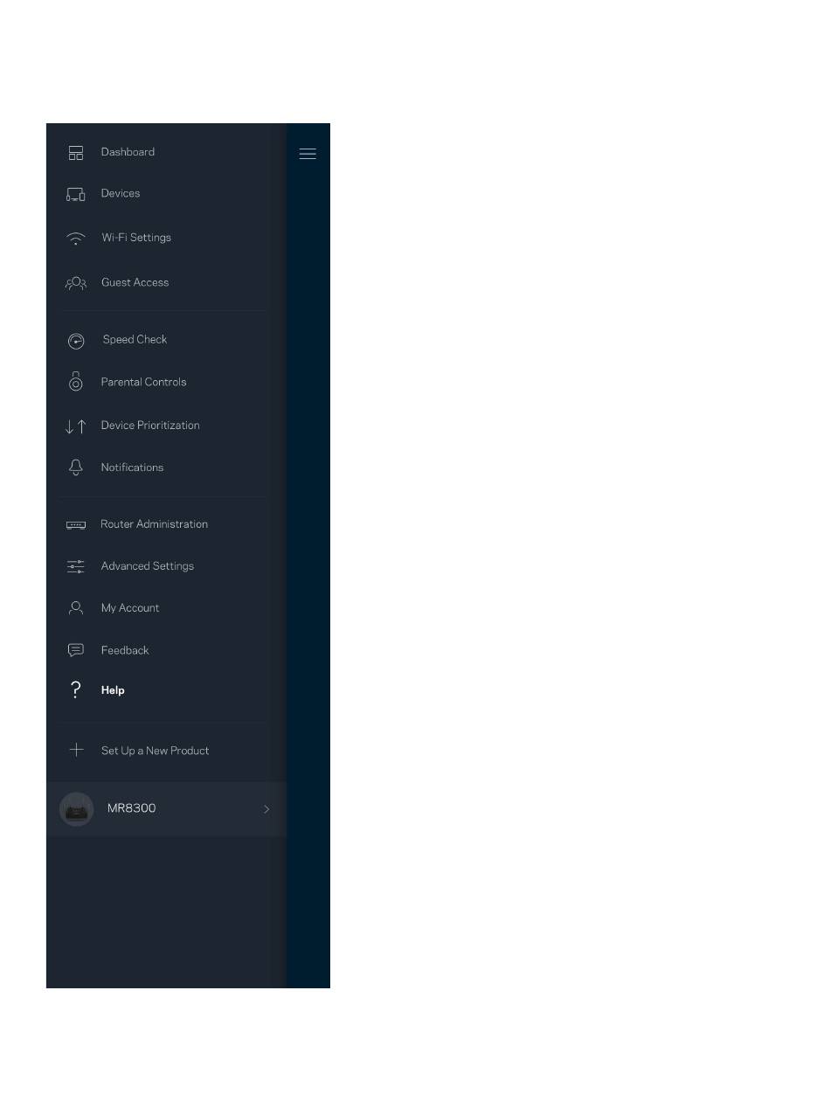Click the Notifications bell icon
Viewport: 830px width, 1115px height.
(76, 467)
